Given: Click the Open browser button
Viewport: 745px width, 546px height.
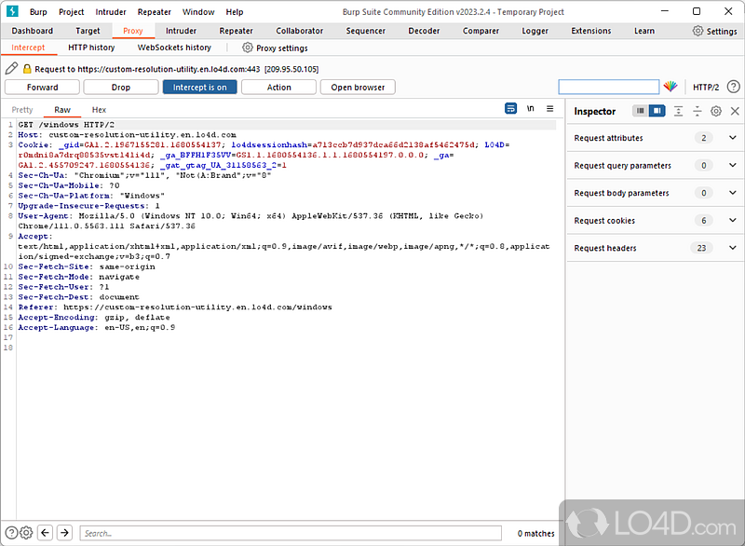Looking at the screenshot, I should pyautogui.click(x=358, y=87).
